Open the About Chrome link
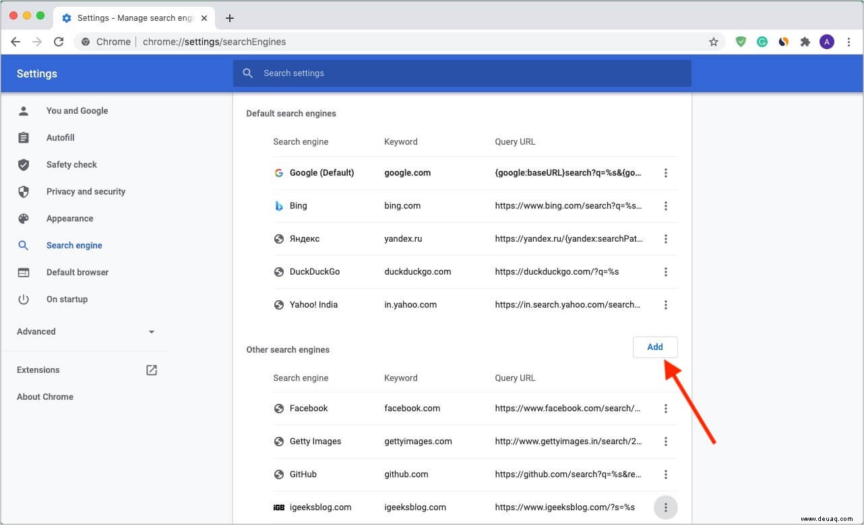The width and height of the screenshot is (864, 525). click(45, 397)
